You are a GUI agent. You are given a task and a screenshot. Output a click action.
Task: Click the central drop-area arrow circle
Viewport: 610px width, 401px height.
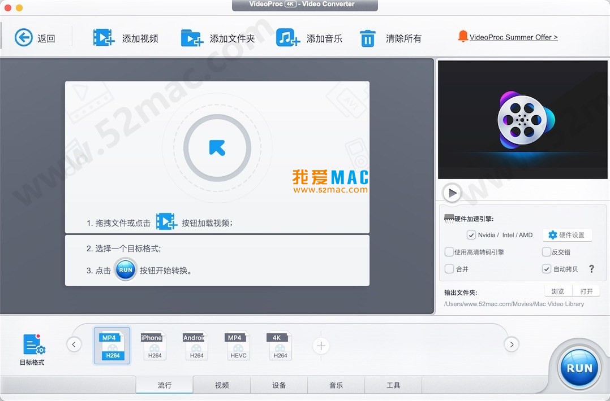pos(217,147)
